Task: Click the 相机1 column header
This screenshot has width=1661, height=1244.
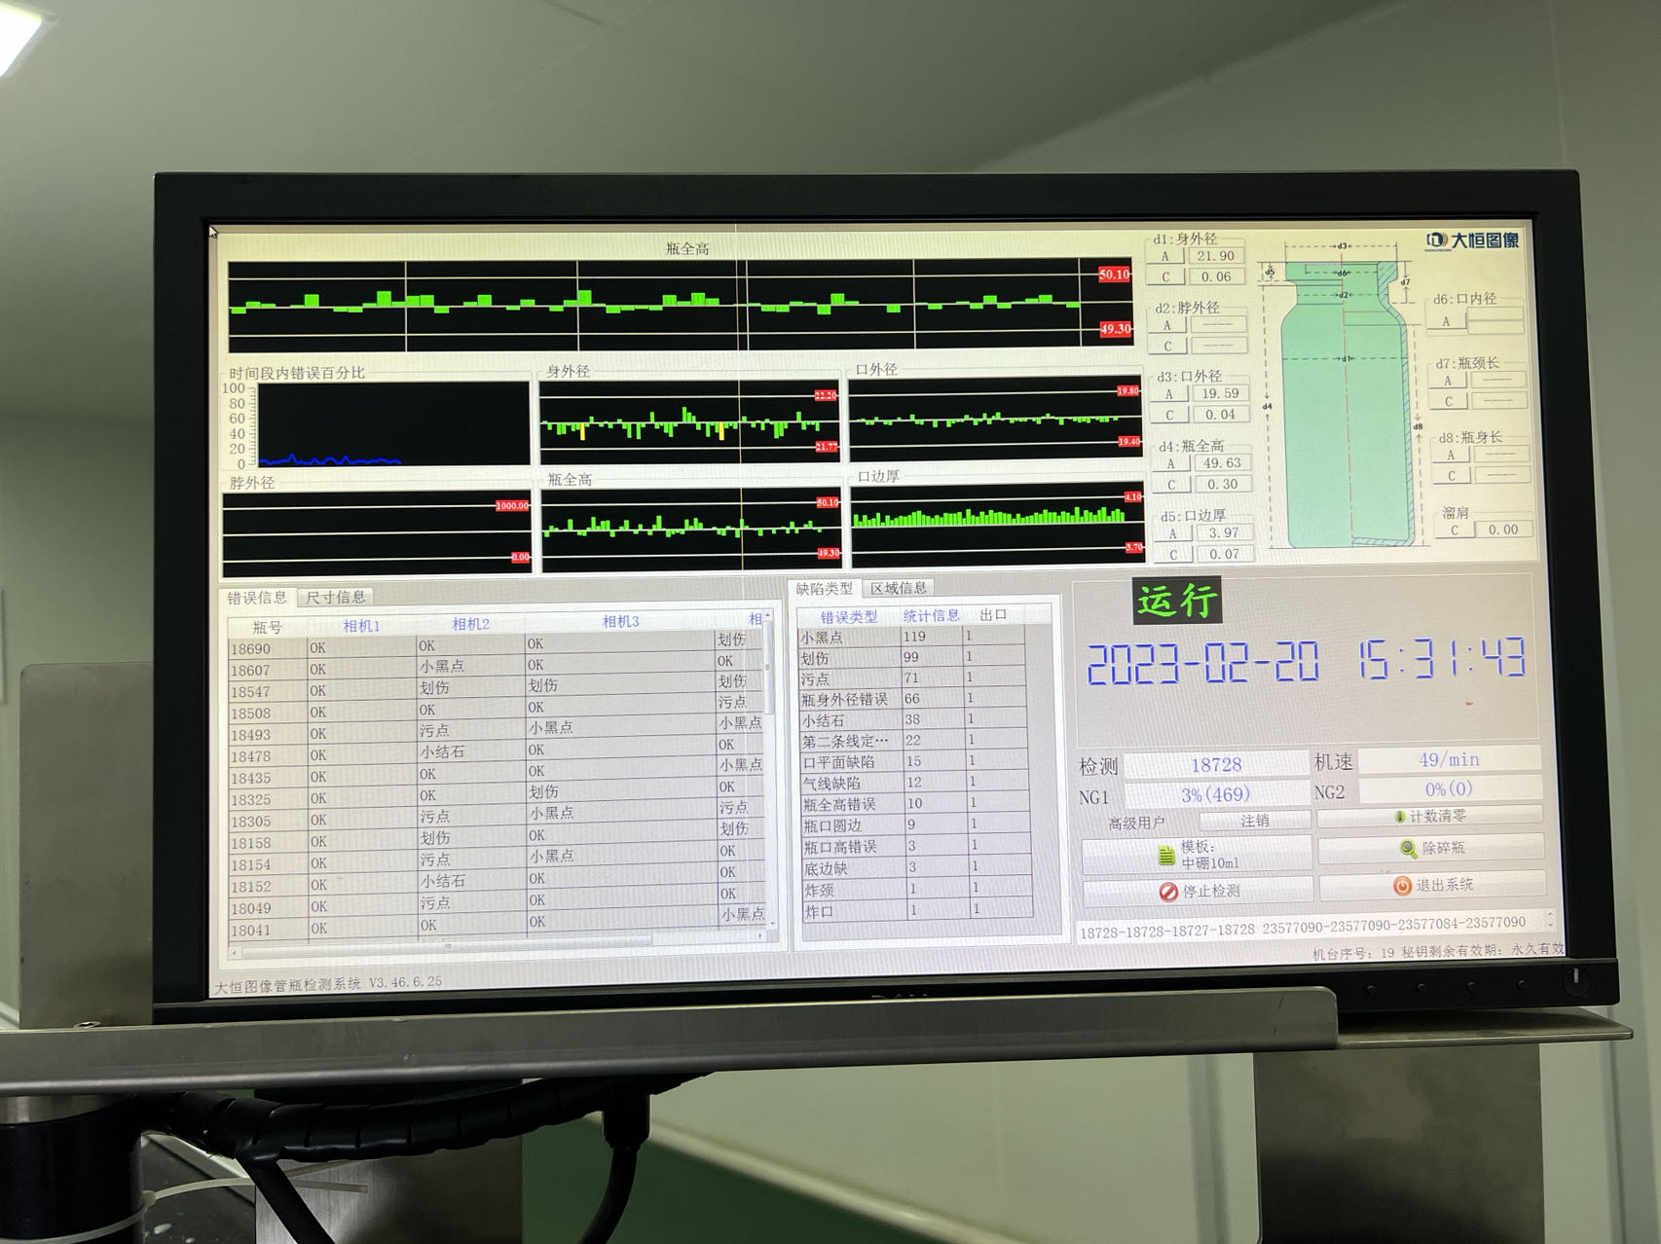Action: tap(361, 626)
